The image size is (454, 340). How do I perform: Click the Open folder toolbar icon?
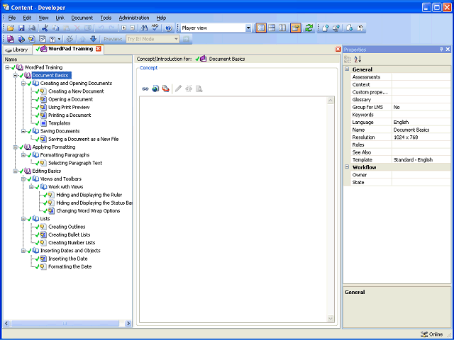[11, 28]
